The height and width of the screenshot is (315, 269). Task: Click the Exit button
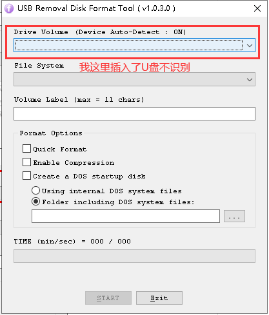[159, 298]
